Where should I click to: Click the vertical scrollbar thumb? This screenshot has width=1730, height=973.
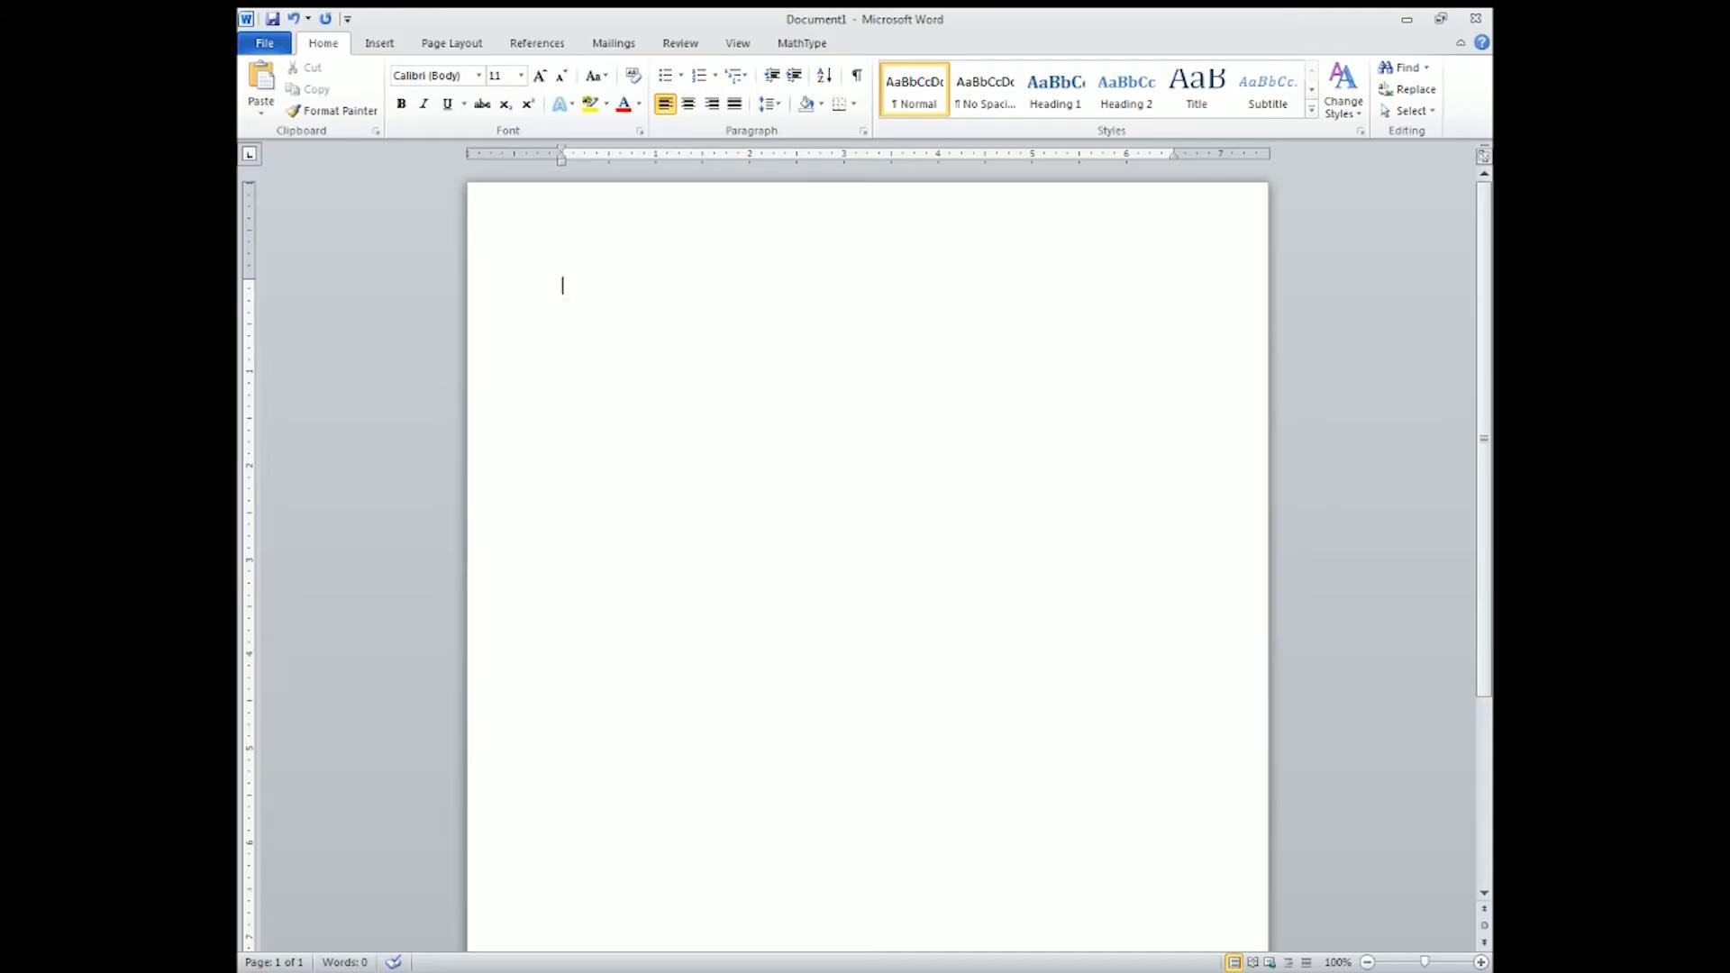(1484, 439)
